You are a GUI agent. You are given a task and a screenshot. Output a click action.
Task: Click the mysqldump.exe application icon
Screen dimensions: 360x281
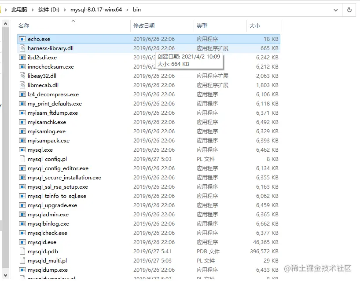point(22,270)
